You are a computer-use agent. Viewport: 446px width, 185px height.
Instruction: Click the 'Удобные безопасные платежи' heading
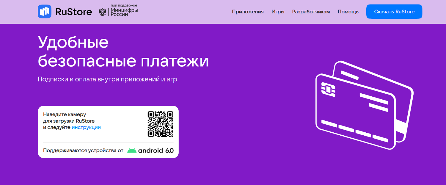point(123,51)
